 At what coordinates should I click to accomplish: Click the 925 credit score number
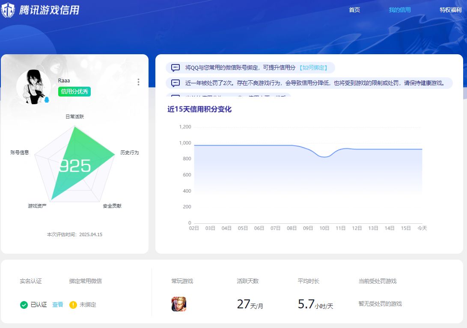[x=75, y=166]
